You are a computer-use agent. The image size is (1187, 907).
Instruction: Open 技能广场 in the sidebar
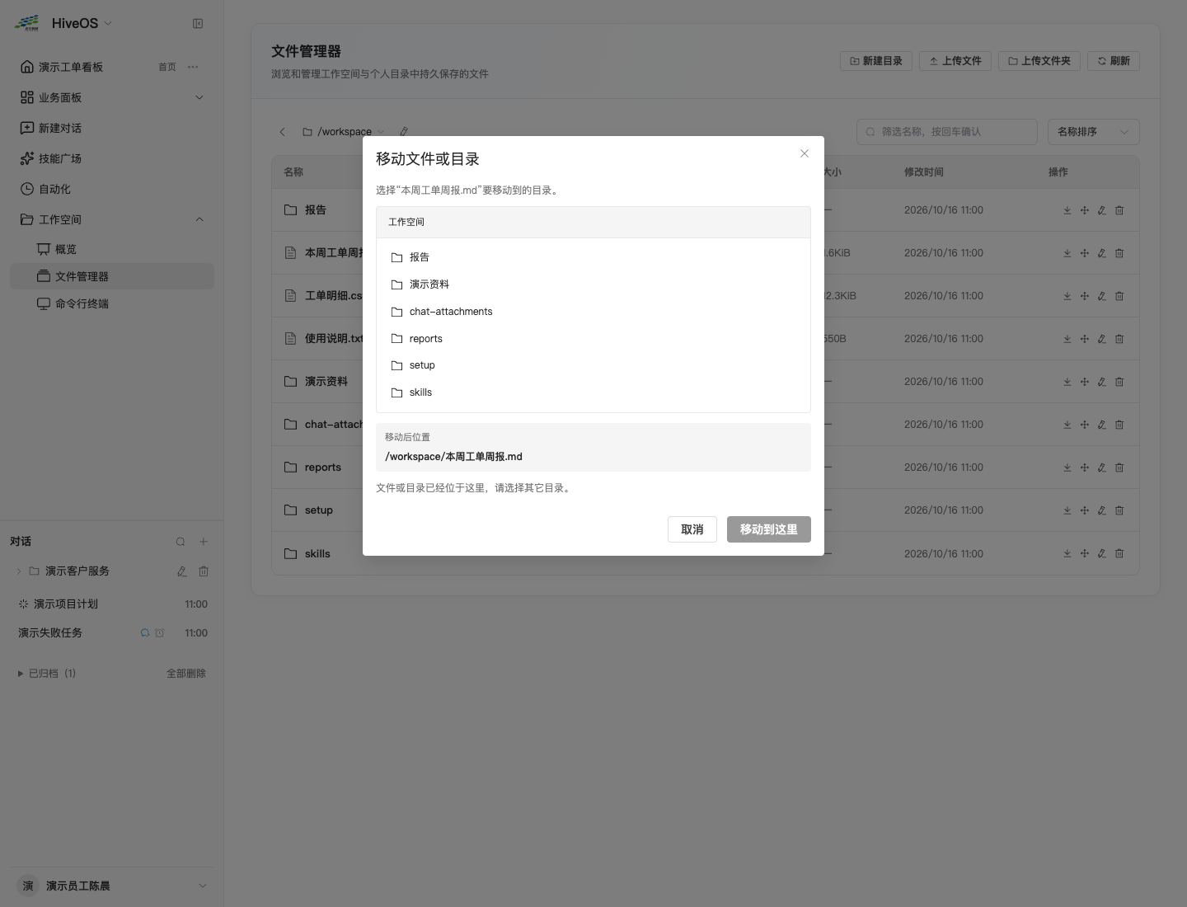pos(112,158)
